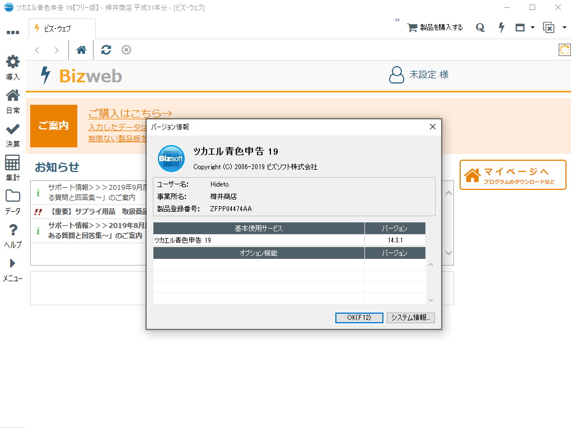Click the Bizsoft logo in dialog

(171, 159)
